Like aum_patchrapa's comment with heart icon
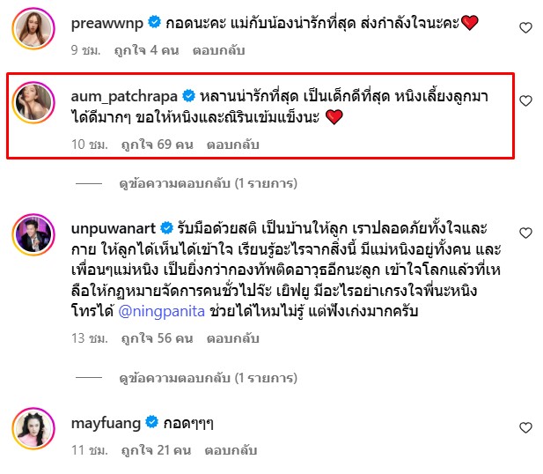This screenshot has width=543, height=474. point(525,101)
